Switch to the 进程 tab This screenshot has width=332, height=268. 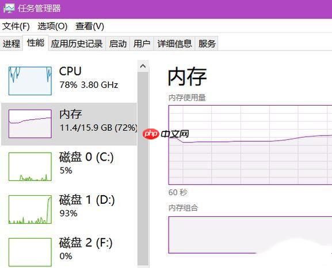coord(12,44)
